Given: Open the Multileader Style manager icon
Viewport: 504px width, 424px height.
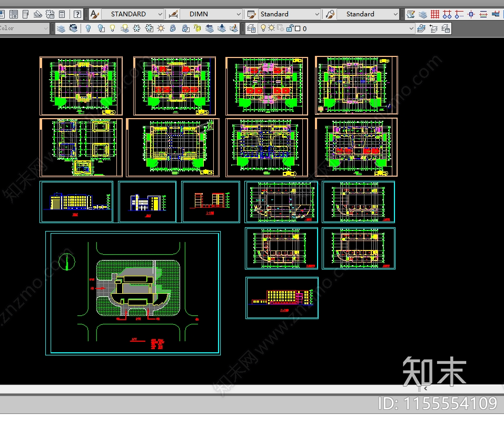Looking at the screenshot, I should point(330,14).
